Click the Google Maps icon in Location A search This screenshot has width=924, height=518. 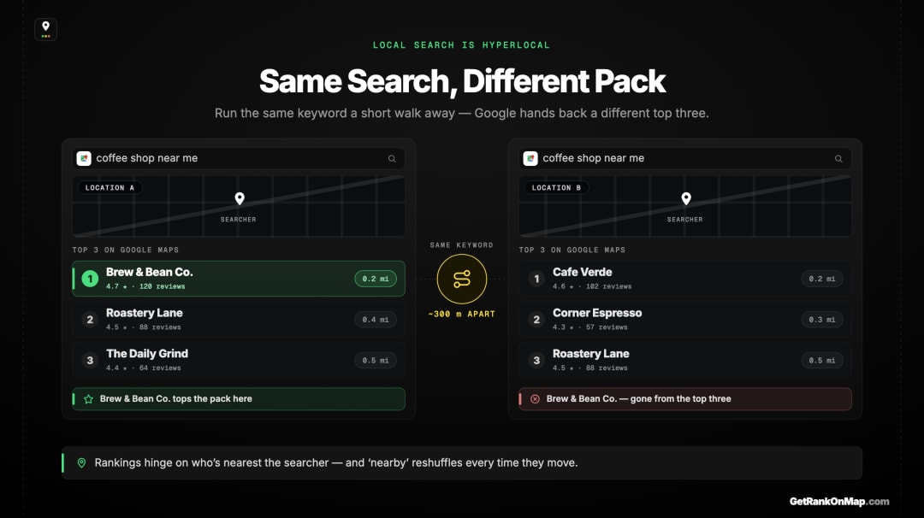(84, 158)
